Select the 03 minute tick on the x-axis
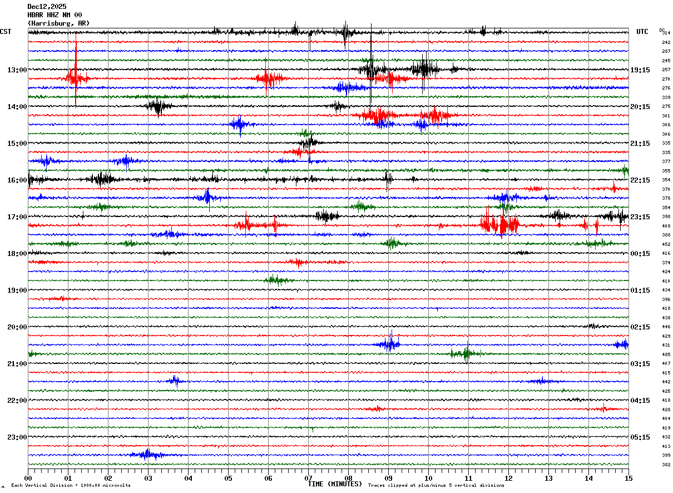This screenshot has width=673, height=493. [x=148, y=478]
